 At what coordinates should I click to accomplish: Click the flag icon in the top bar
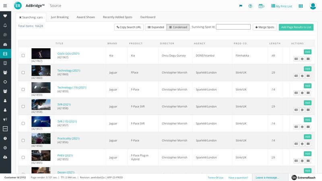click(x=241, y=6)
